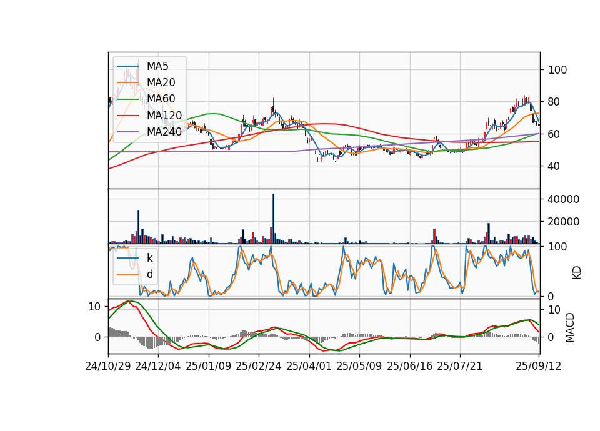Click the right MACD axis value 0

pyautogui.click(x=551, y=337)
